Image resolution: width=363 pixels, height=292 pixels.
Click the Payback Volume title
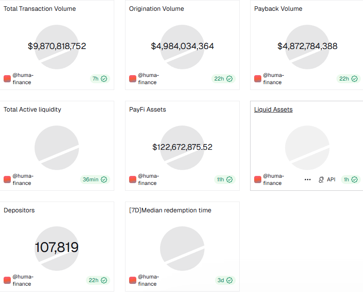(x=278, y=9)
